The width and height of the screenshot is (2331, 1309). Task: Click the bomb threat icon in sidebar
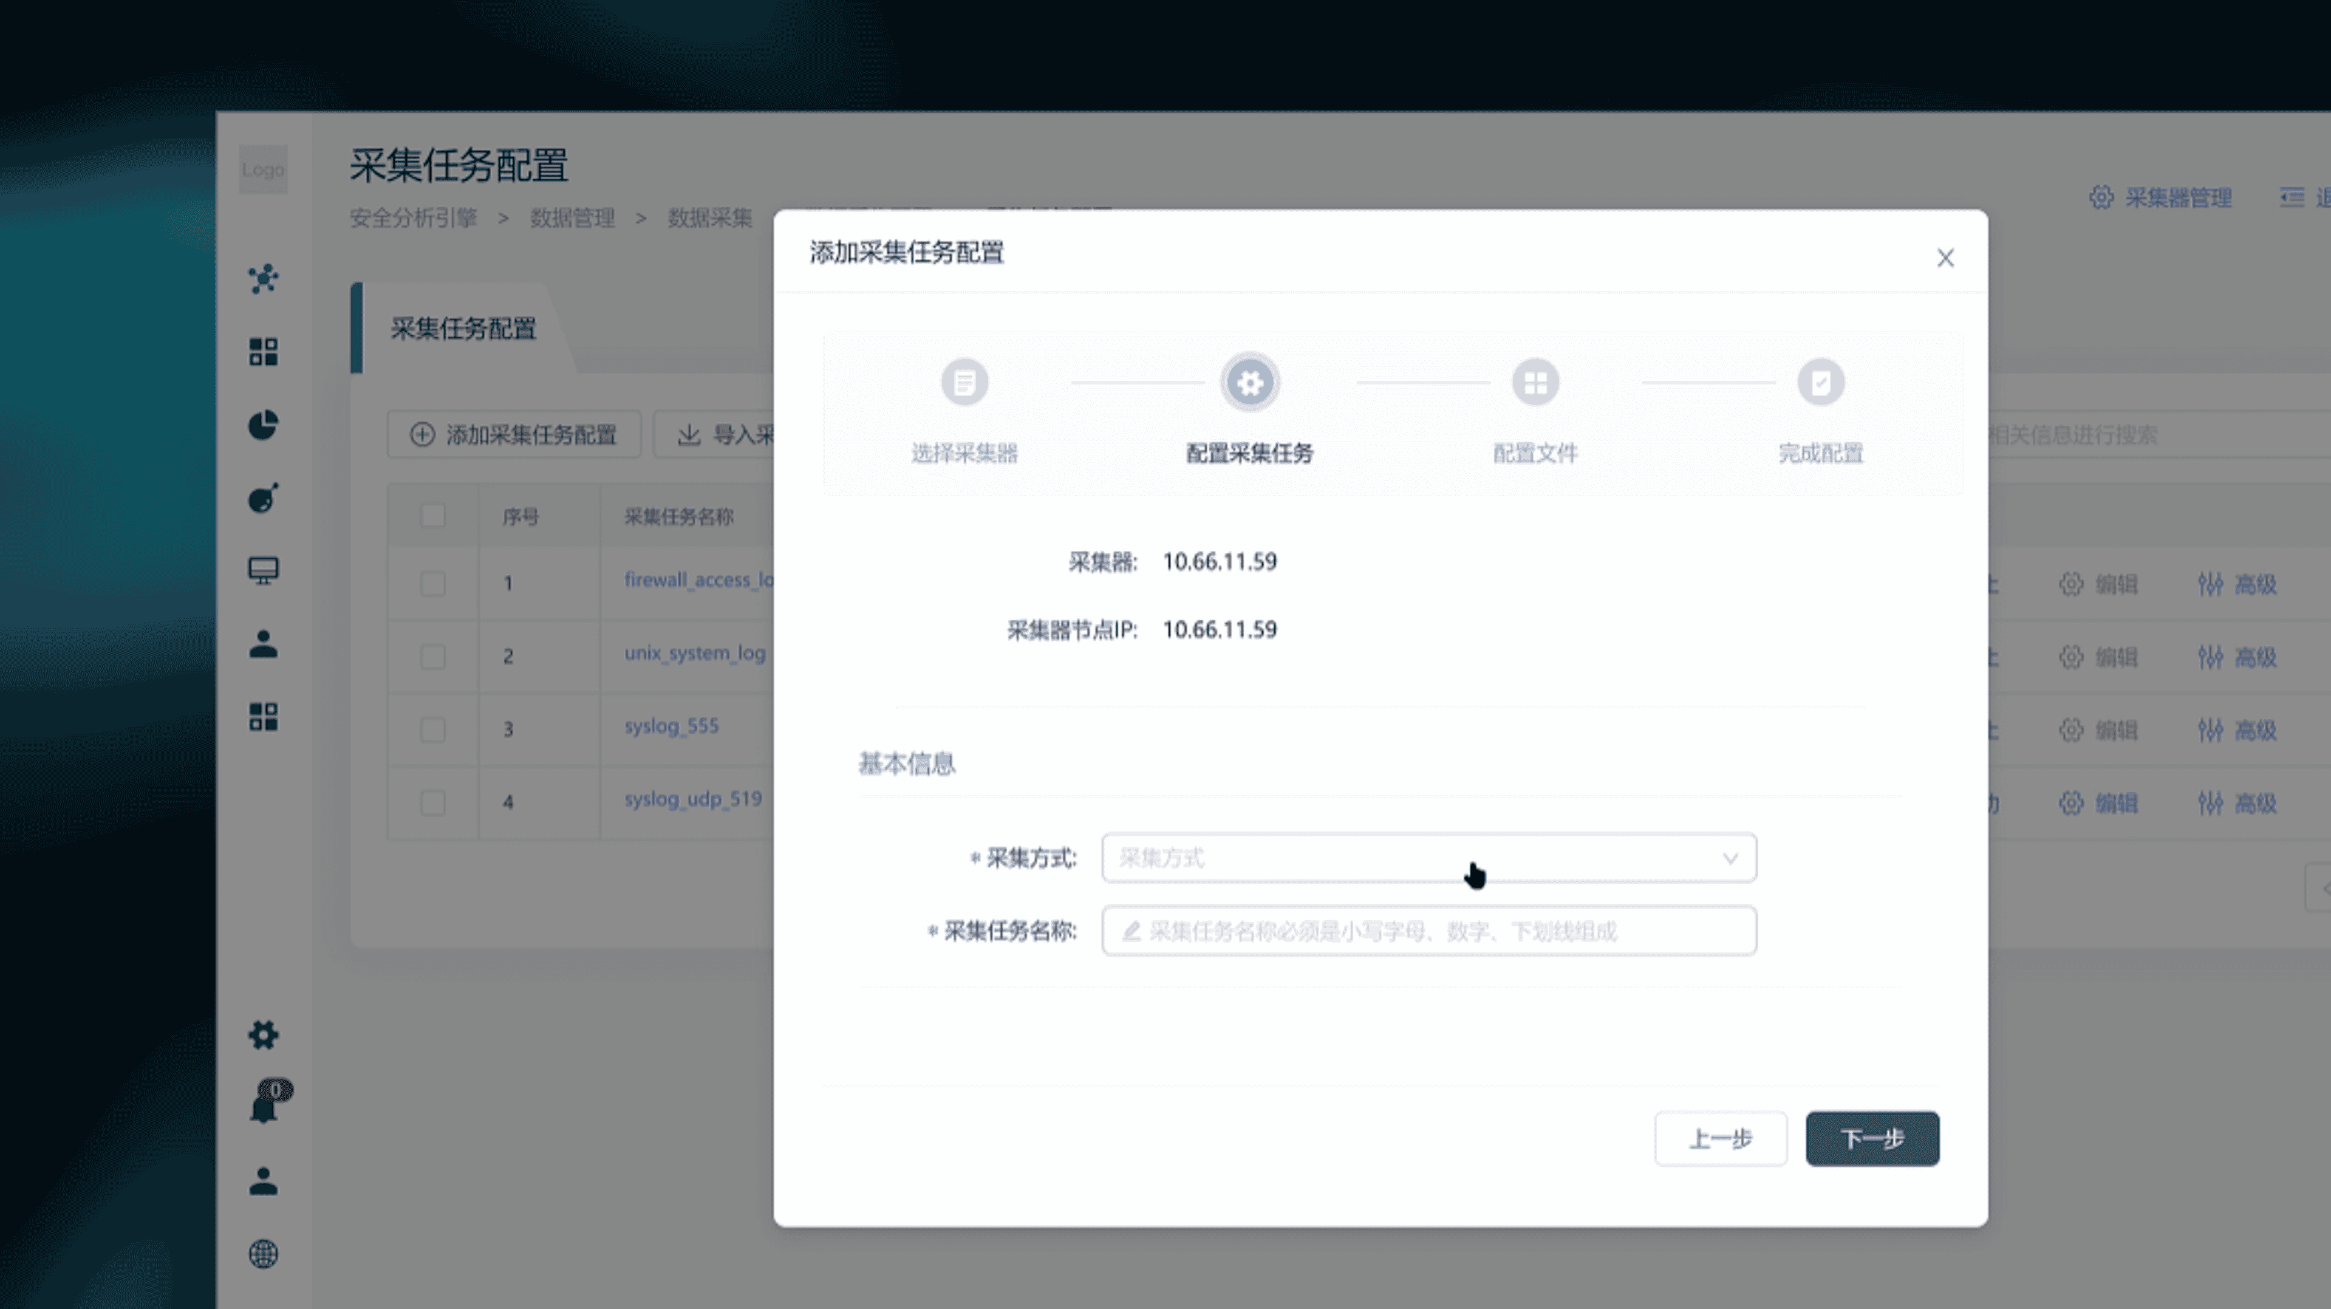[264, 498]
